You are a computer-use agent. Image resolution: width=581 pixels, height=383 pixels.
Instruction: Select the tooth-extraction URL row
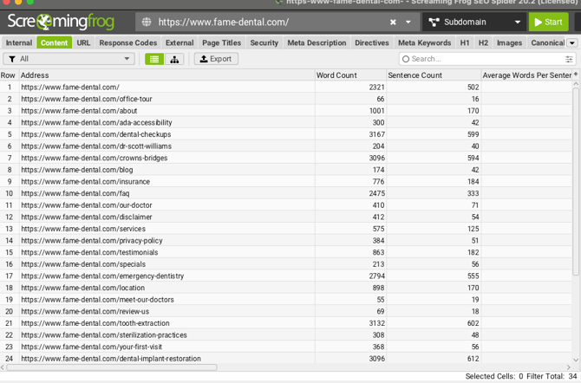coord(285,323)
